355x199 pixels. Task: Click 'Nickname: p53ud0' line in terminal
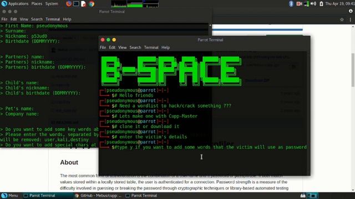click(23, 36)
